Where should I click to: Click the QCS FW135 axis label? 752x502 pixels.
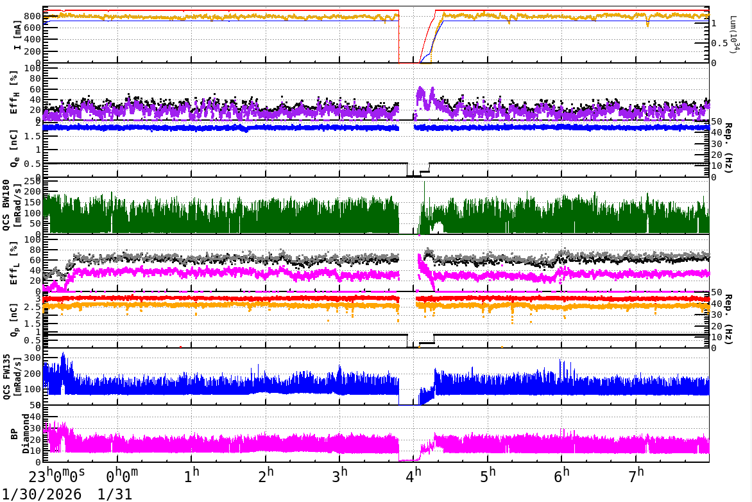click(x=12, y=376)
